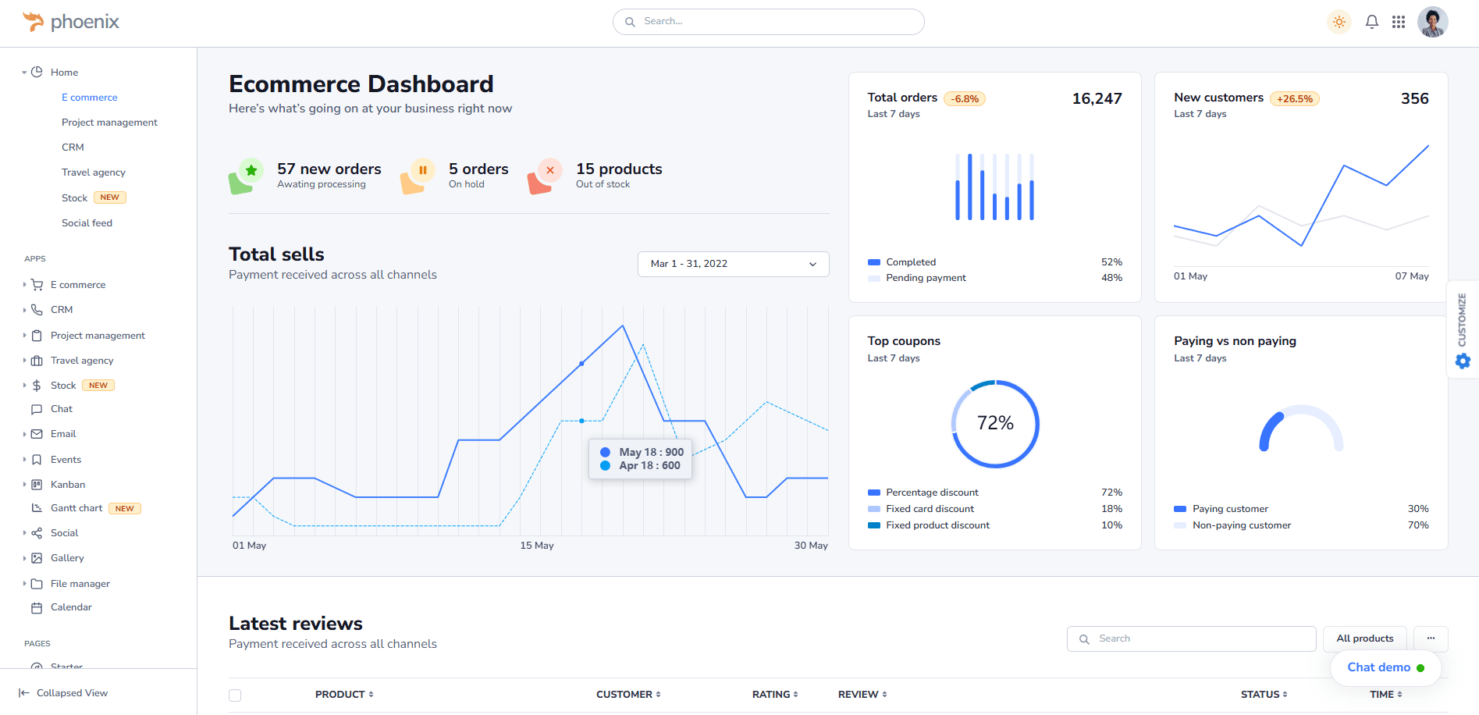Toggle the select-all checkbox in Latest reviews table
The height and width of the screenshot is (715, 1479).
pyautogui.click(x=235, y=694)
